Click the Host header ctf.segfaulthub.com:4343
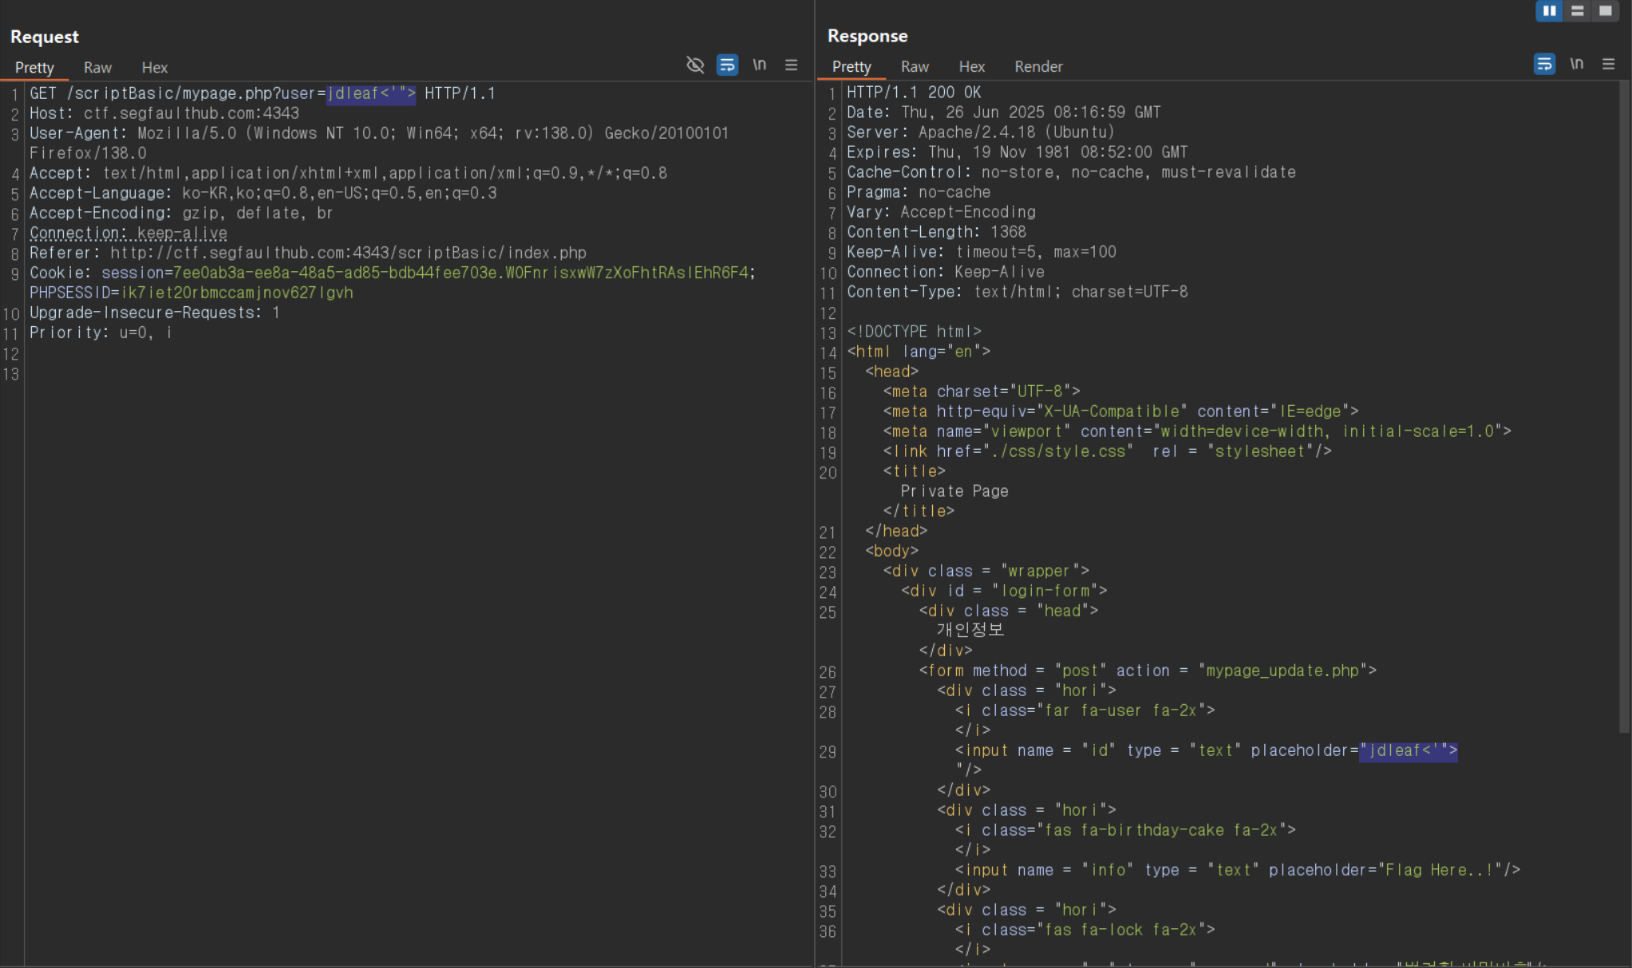The image size is (1632, 968). 164,113
